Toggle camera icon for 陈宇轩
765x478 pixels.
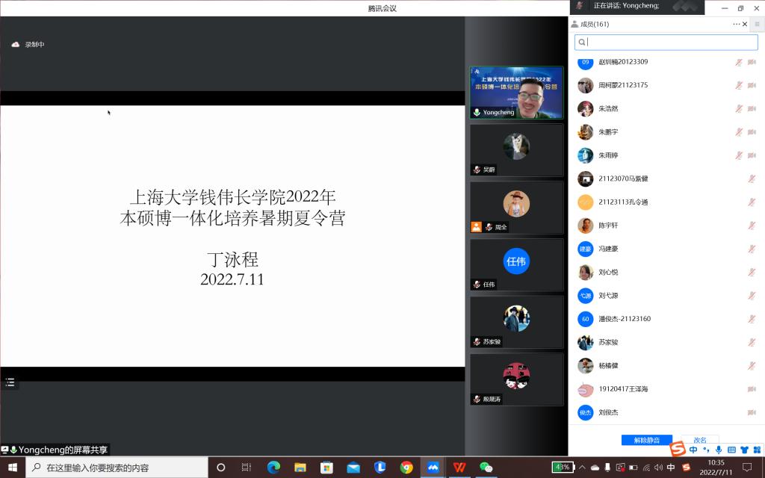(x=752, y=226)
